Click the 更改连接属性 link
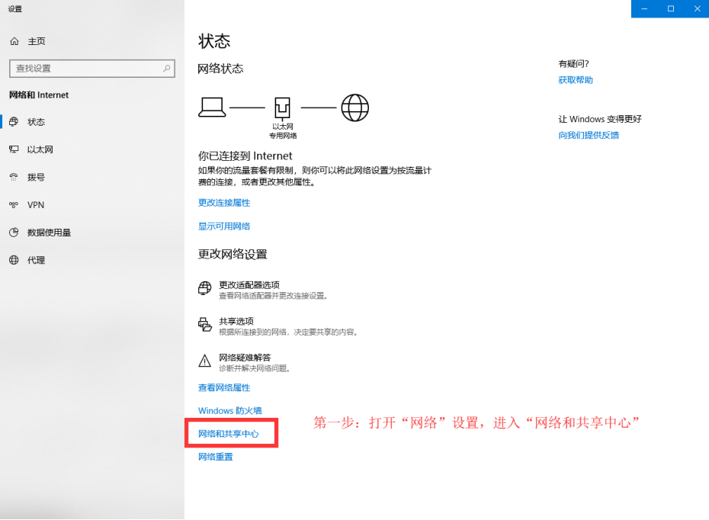709x520 pixels. 222,202
